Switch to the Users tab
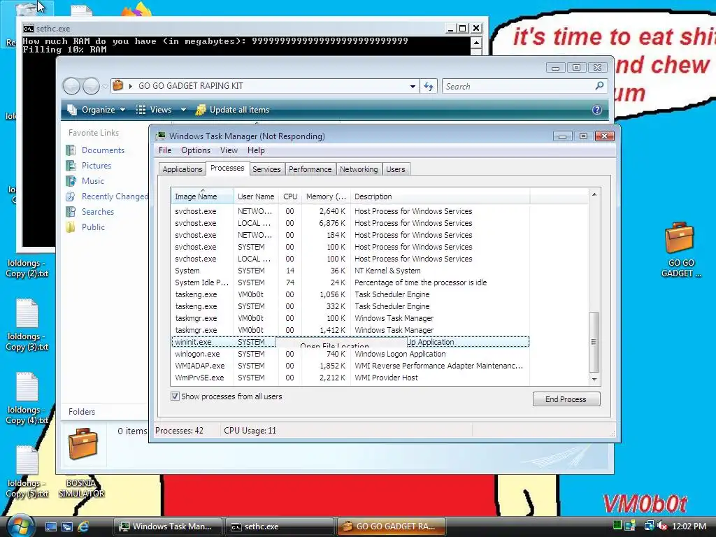 (x=396, y=169)
